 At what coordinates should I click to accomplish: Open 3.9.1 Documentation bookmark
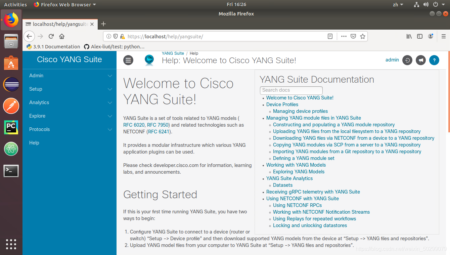coord(53,47)
